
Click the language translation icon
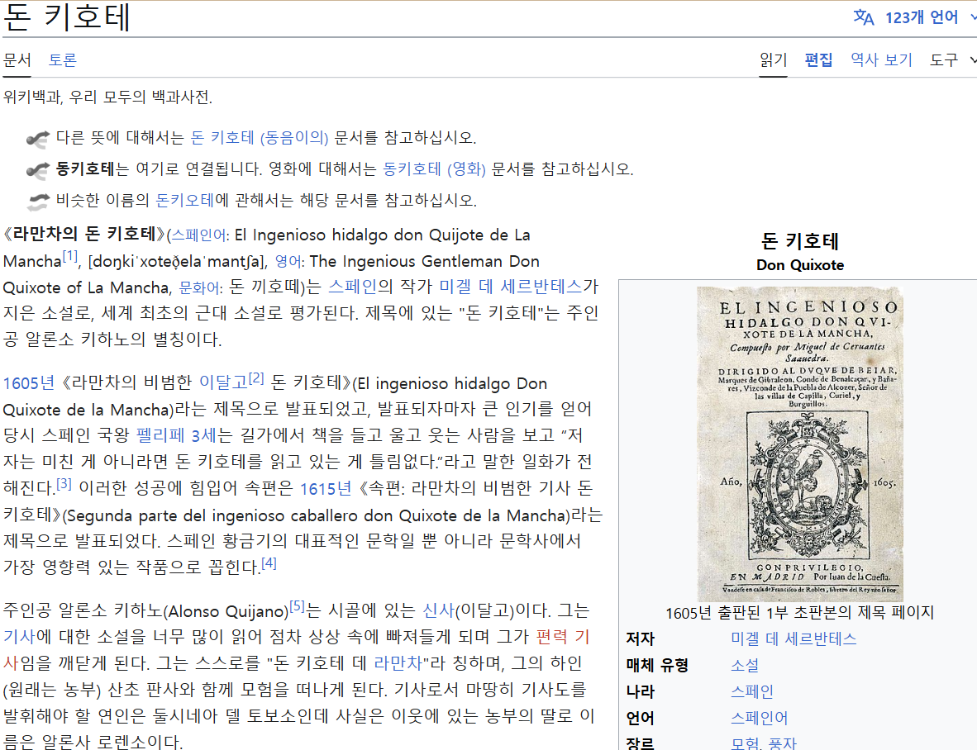click(x=864, y=17)
